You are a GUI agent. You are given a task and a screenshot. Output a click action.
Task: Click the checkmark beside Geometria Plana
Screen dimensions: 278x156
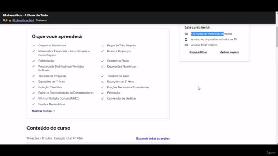[103, 61]
